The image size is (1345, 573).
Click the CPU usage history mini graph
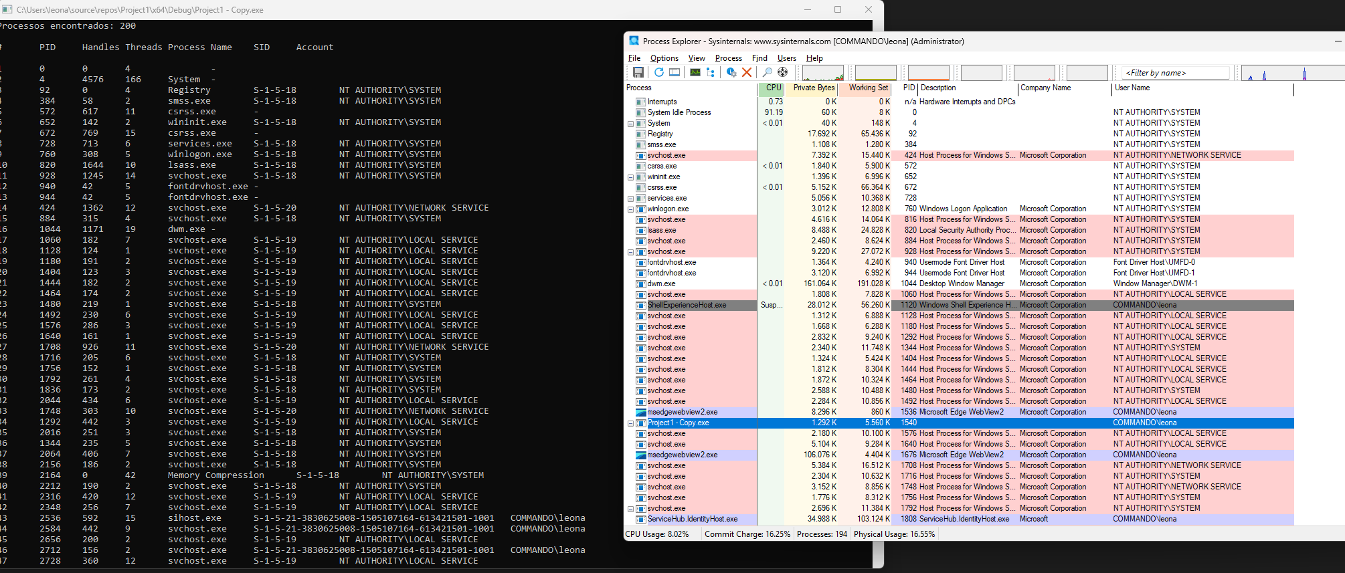click(x=822, y=72)
